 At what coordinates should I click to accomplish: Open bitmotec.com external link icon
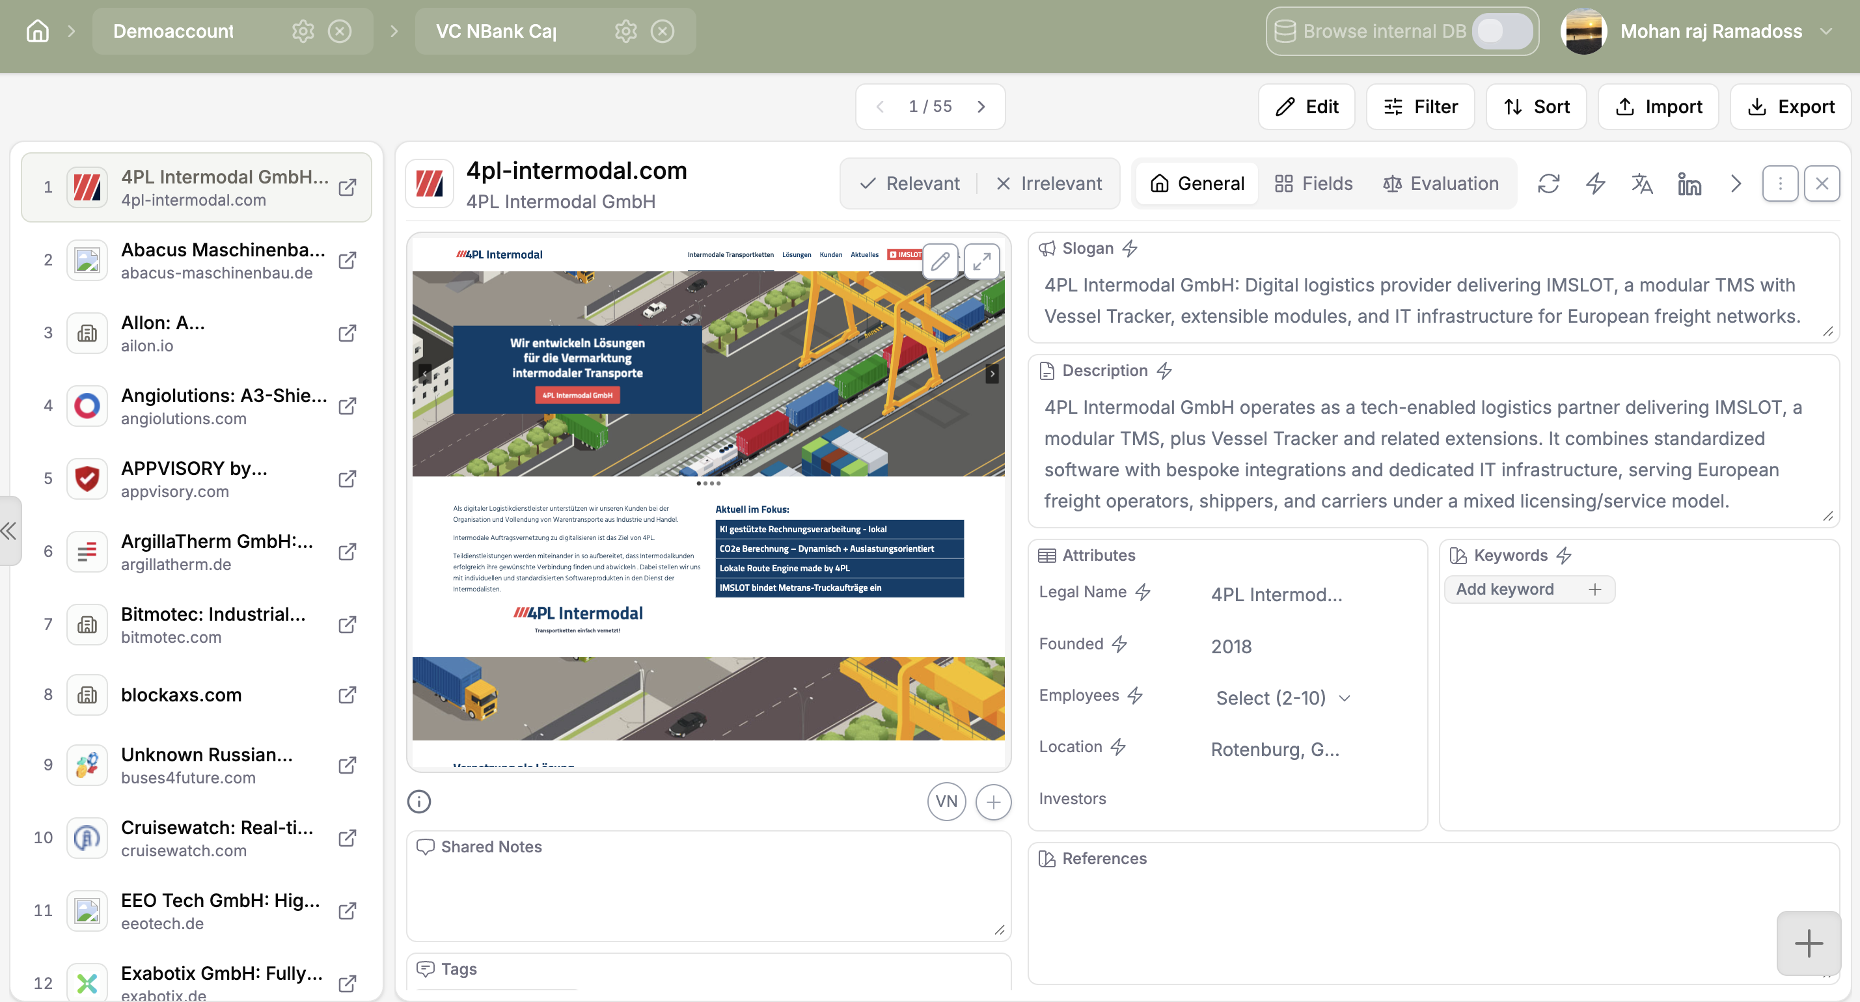point(348,625)
